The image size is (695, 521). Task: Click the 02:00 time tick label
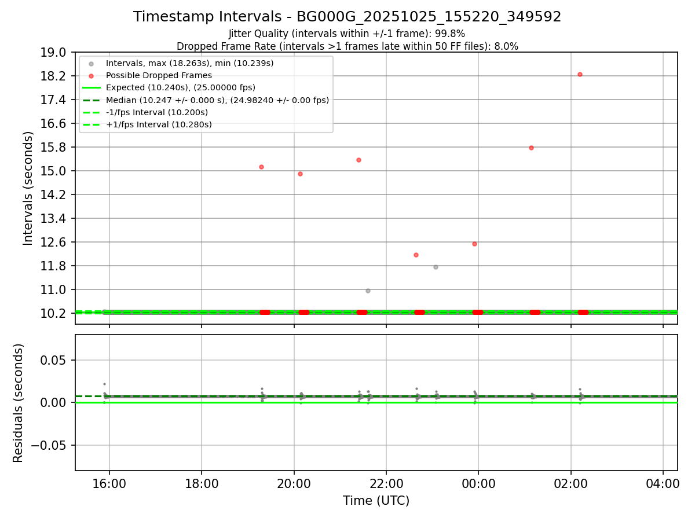571,483
